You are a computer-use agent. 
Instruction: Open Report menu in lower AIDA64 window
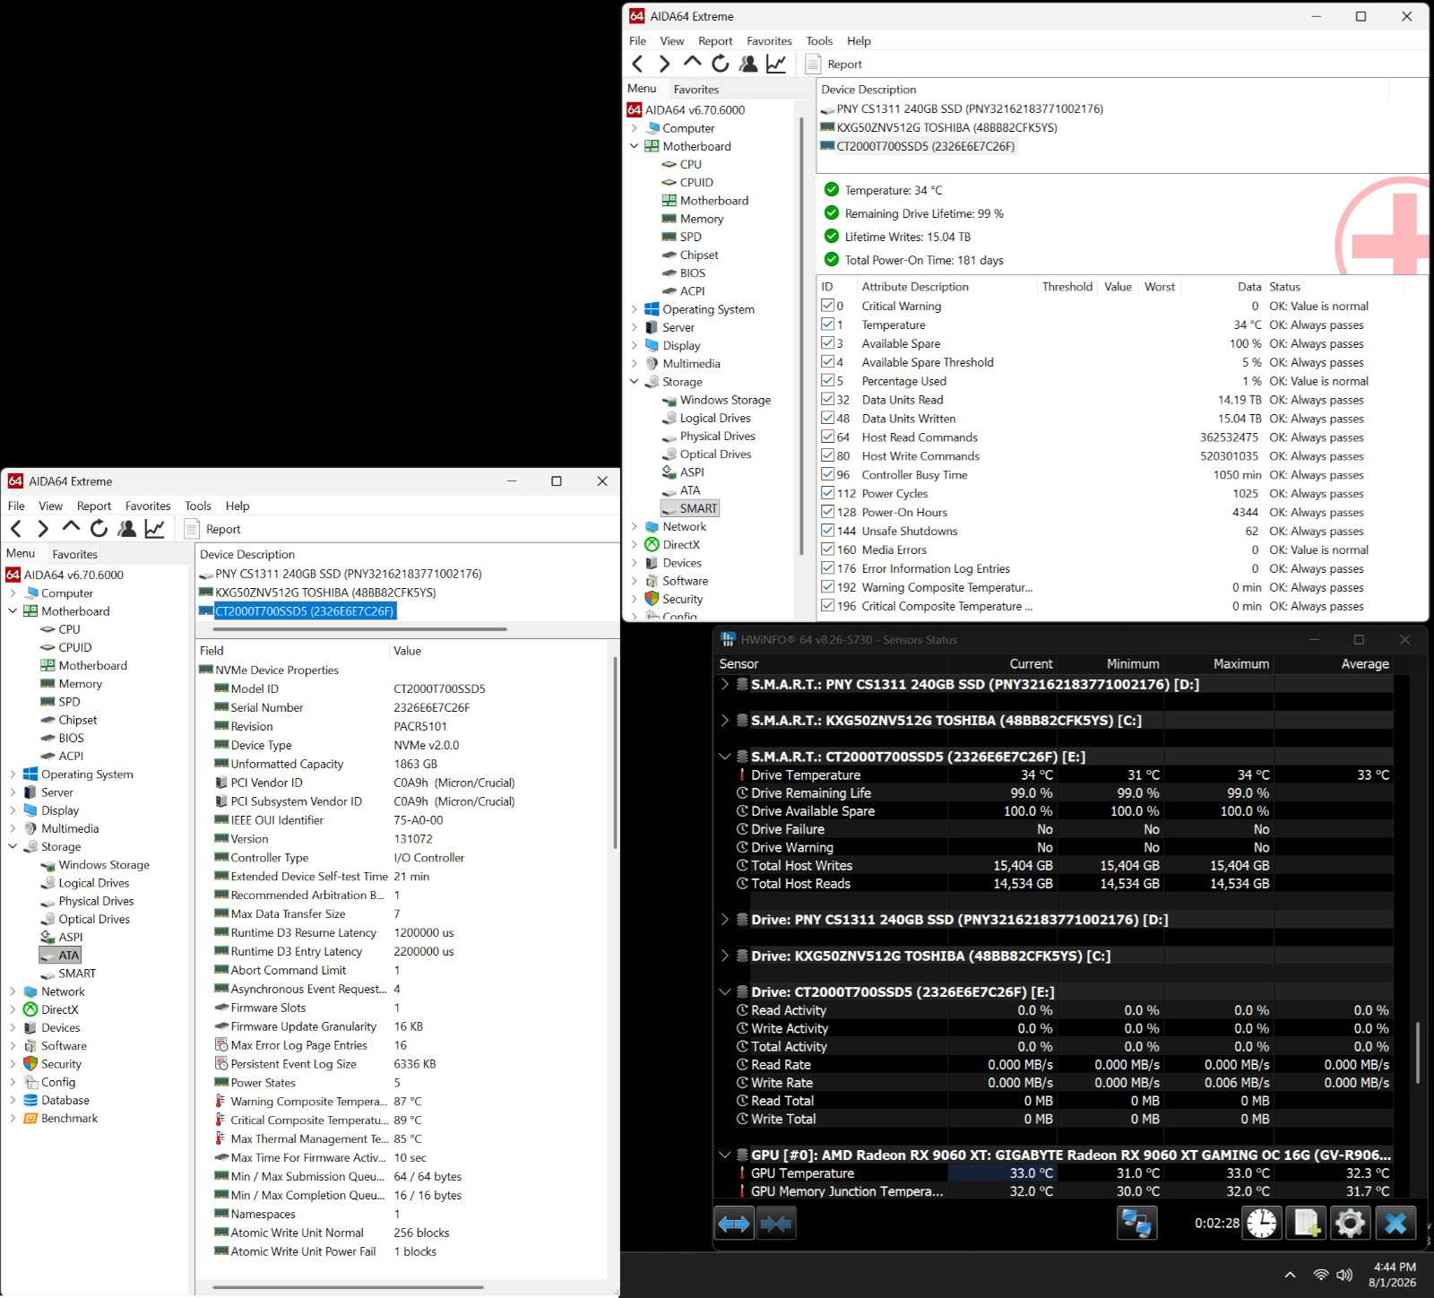pos(94,506)
